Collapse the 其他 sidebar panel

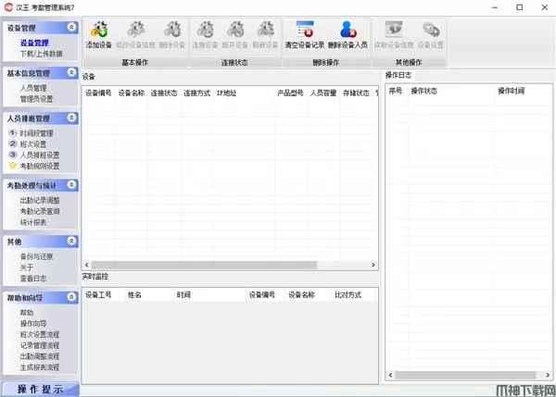tap(71, 242)
